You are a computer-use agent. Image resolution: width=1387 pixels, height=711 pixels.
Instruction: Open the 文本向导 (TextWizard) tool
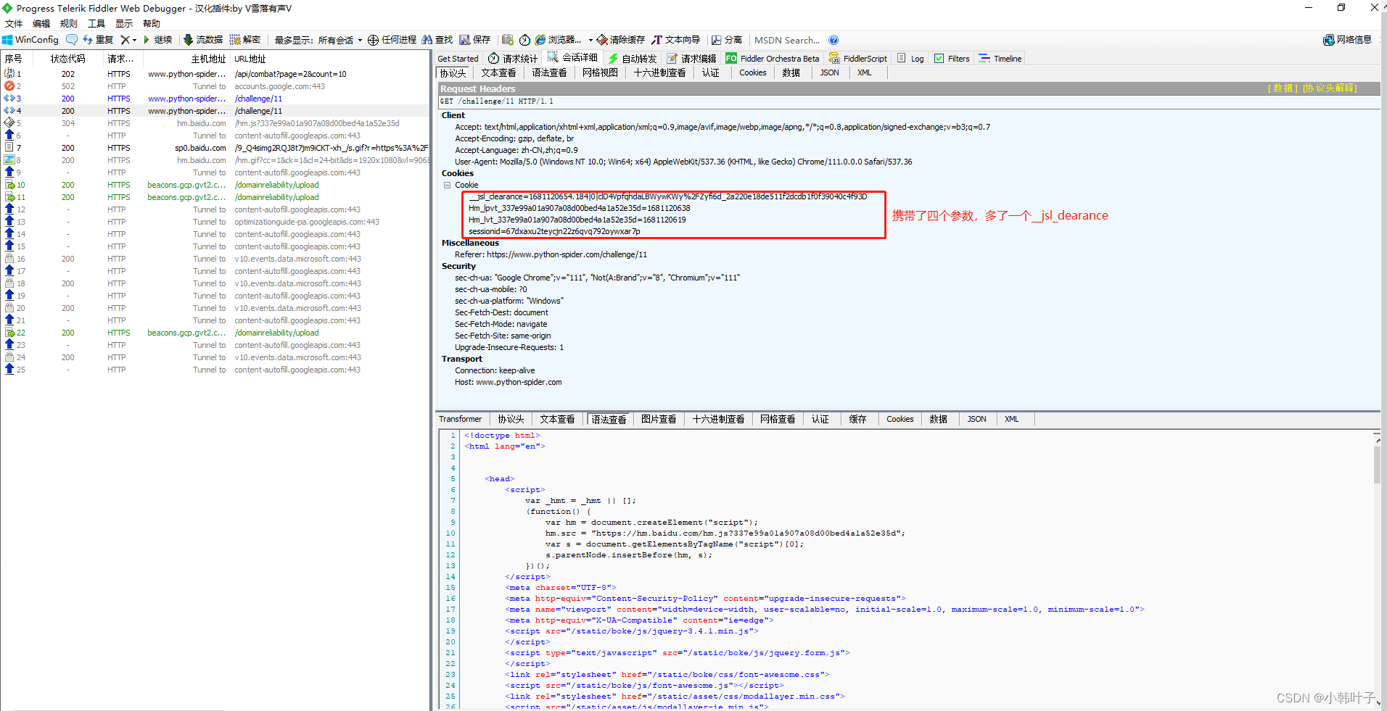676,40
